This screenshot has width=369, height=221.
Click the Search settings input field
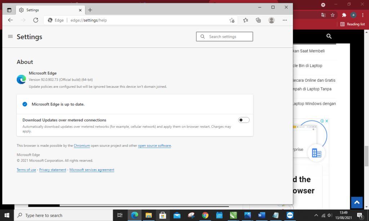click(x=227, y=36)
